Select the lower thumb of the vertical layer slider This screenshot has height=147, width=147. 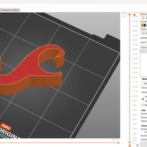(130, 142)
